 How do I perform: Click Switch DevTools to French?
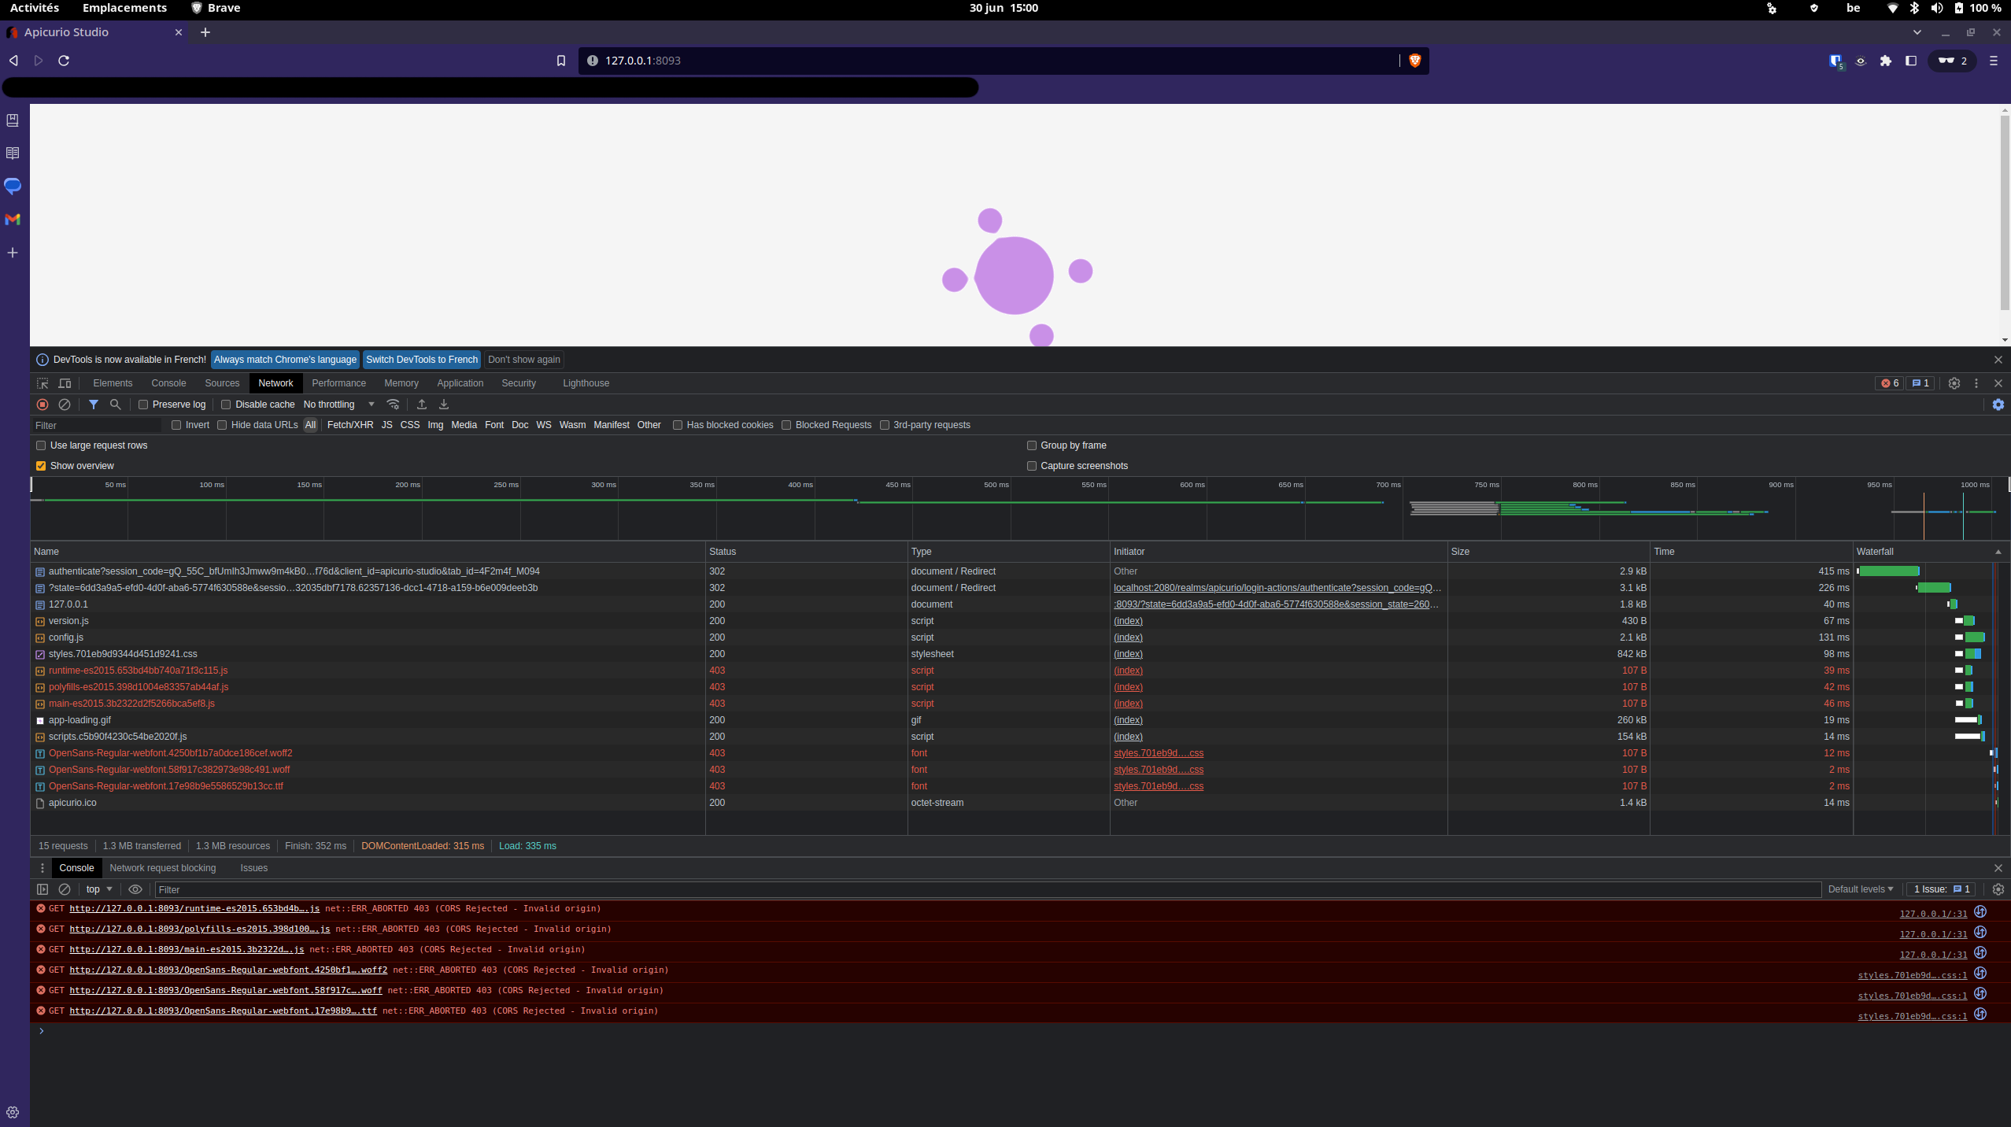pos(422,359)
